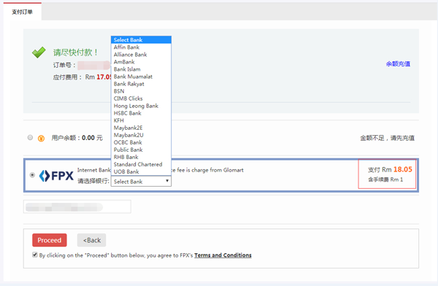Select BSN bank option

click(141, 91)
